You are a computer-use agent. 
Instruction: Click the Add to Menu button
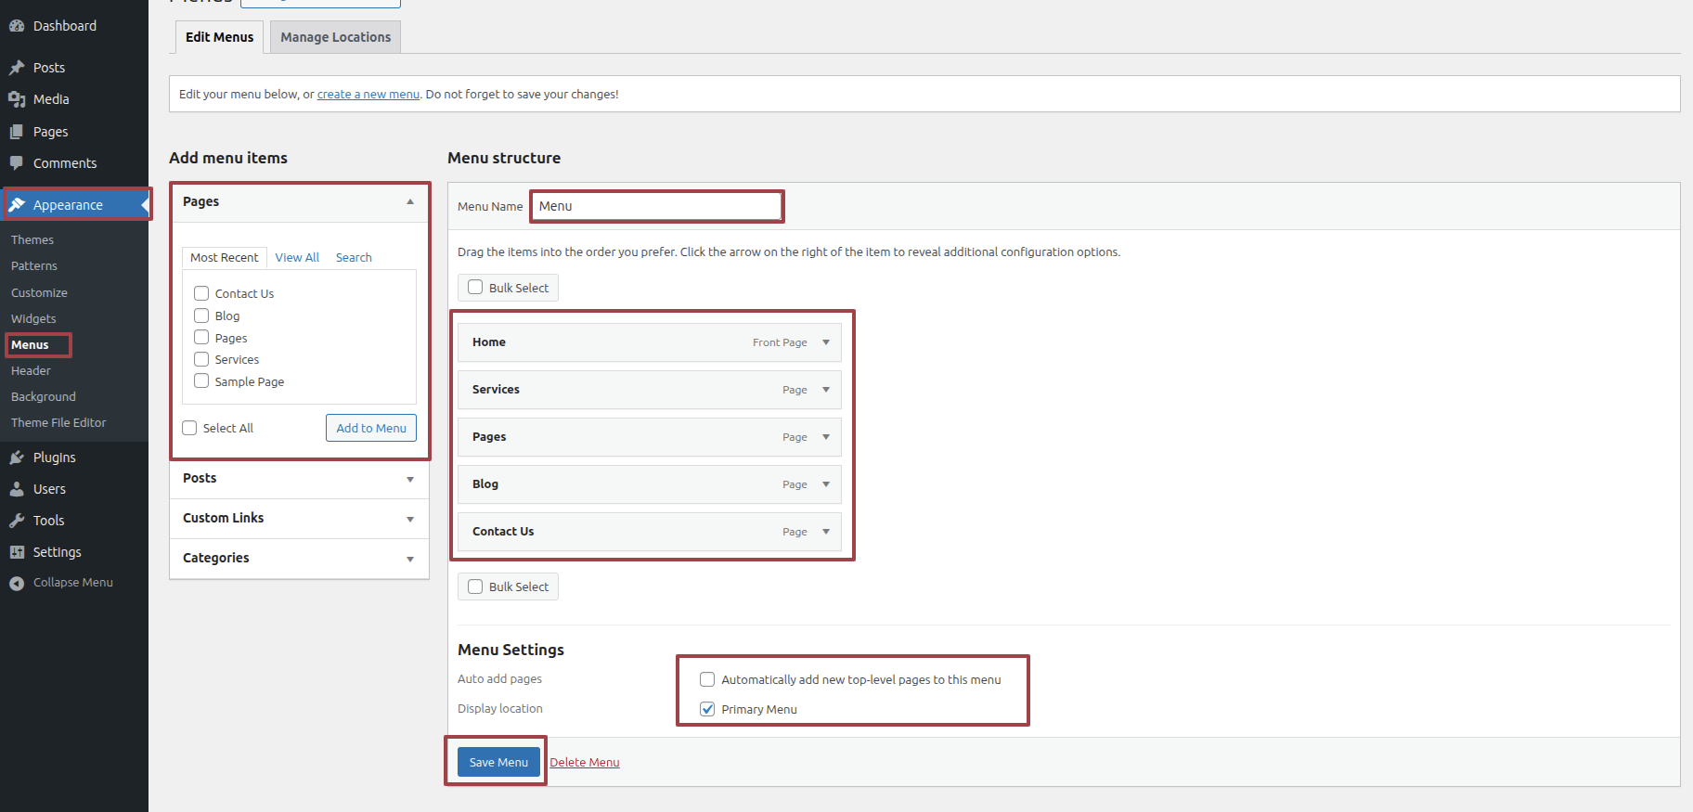coord(371,428)
